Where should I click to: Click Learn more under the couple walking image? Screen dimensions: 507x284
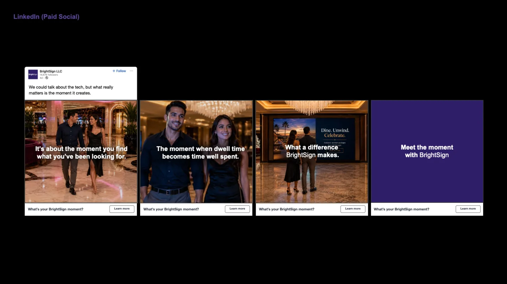click(122, 209)
